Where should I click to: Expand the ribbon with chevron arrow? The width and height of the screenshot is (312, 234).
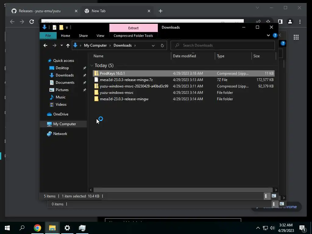[268, 35]
